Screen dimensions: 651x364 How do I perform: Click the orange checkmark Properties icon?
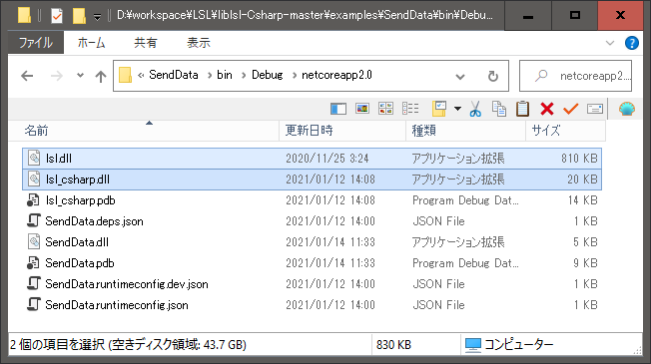tap(571, 109)
